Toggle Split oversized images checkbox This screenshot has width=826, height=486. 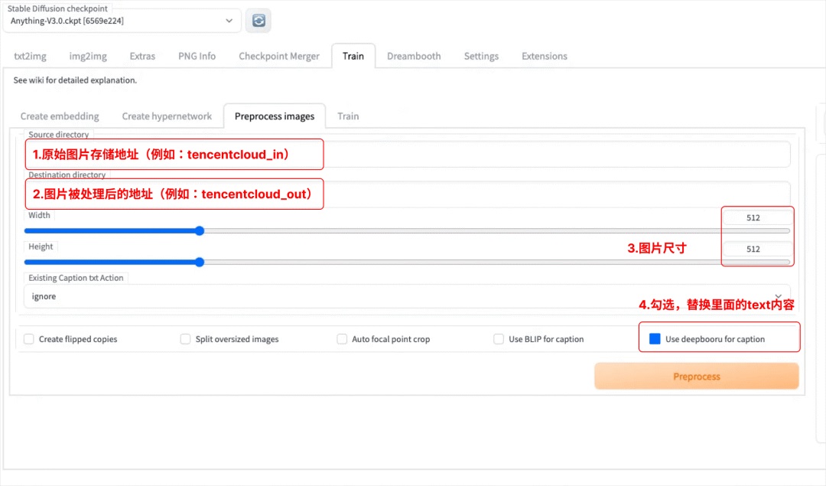pos(185,339)
